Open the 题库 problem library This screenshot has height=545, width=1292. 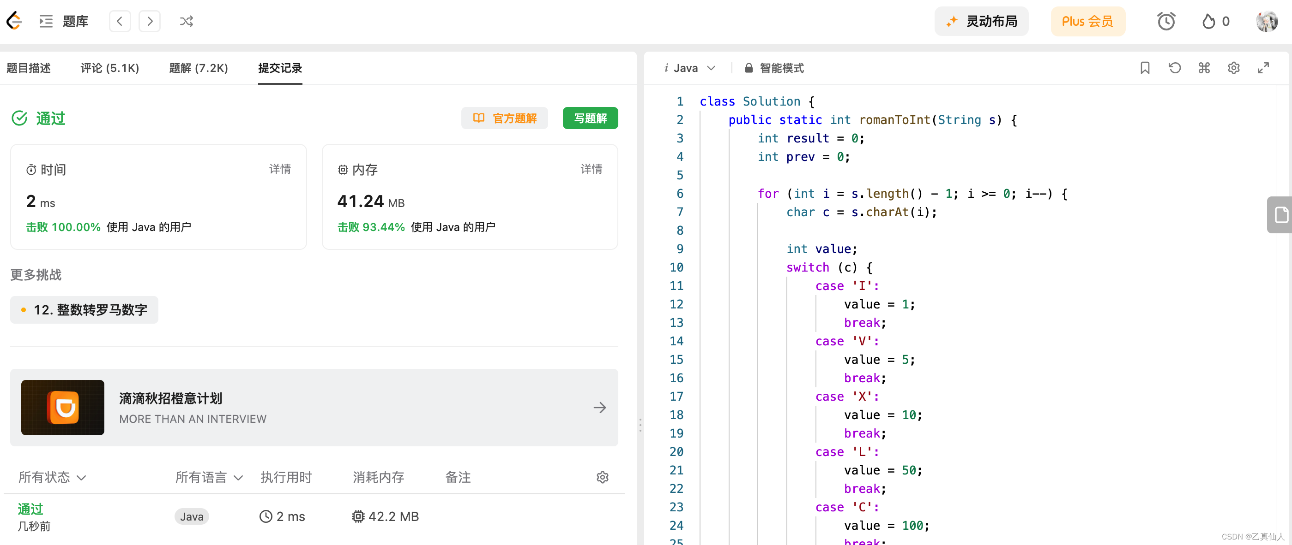(x=76, y=21)
